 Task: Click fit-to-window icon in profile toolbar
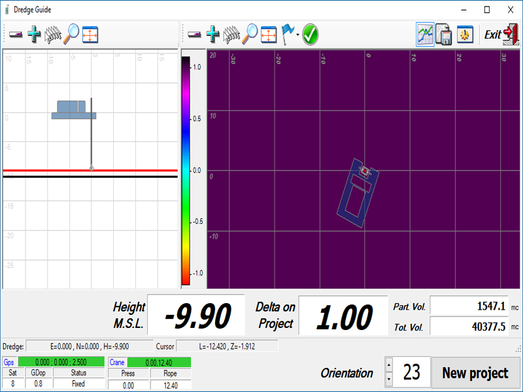click(90, 35)
